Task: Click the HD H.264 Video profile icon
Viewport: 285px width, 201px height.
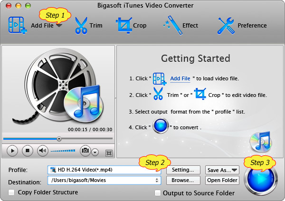Action: [53, 170]
